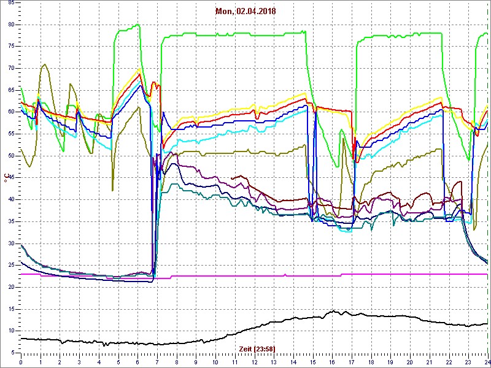
Task: Click the date title 'Mon, 02.04.2018'
Action: [x=245, y=12]
